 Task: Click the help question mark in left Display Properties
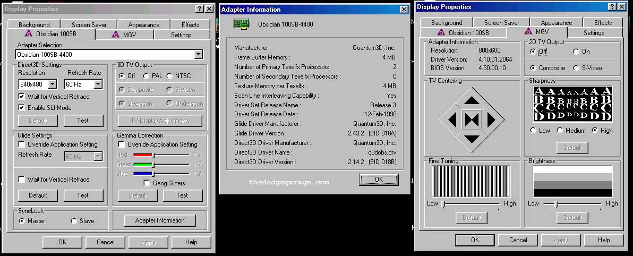tap(200, 8)
